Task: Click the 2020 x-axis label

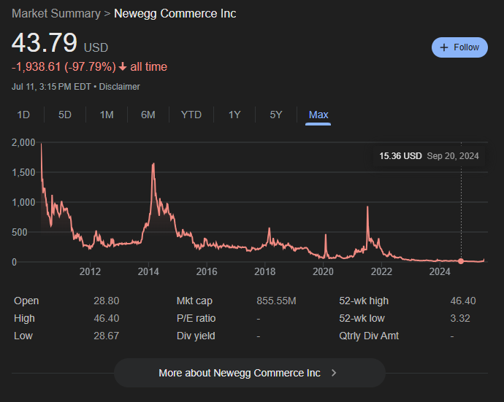Action: coord(323,271)
